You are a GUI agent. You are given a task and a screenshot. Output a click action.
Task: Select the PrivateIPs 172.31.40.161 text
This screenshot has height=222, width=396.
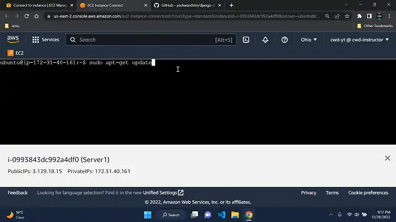[99, 171]
